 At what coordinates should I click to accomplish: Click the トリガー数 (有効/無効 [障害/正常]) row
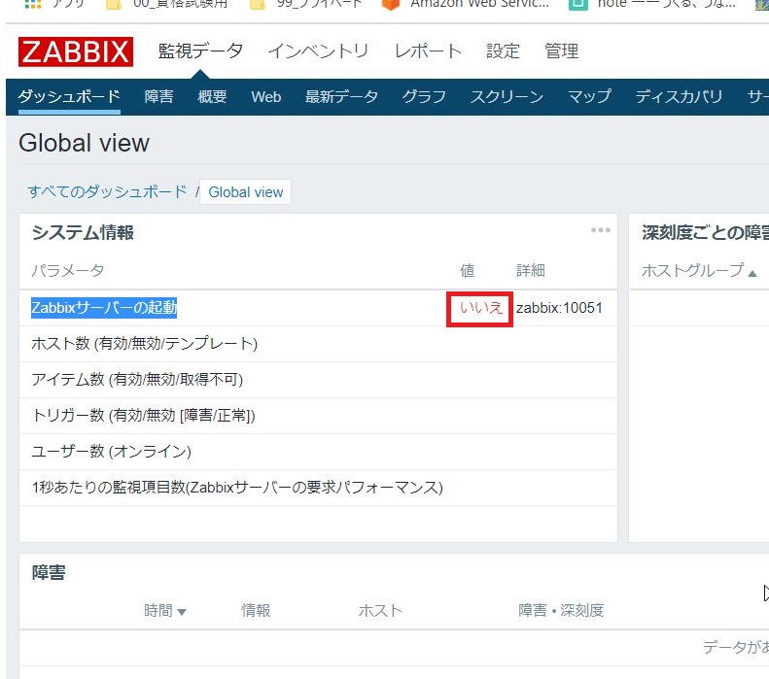[x=318, y=416]
